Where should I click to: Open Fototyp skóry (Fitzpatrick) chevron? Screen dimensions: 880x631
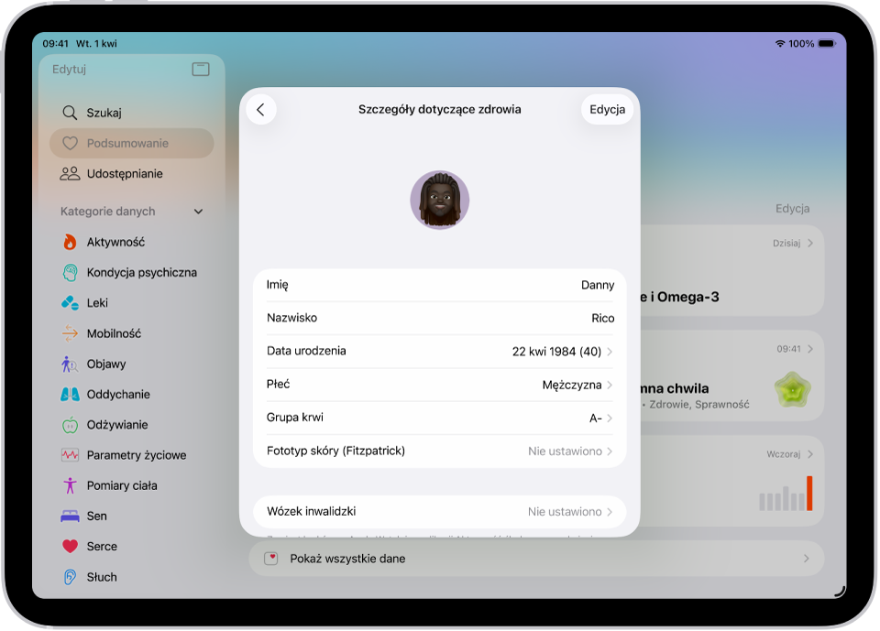(x=610, y=451)
